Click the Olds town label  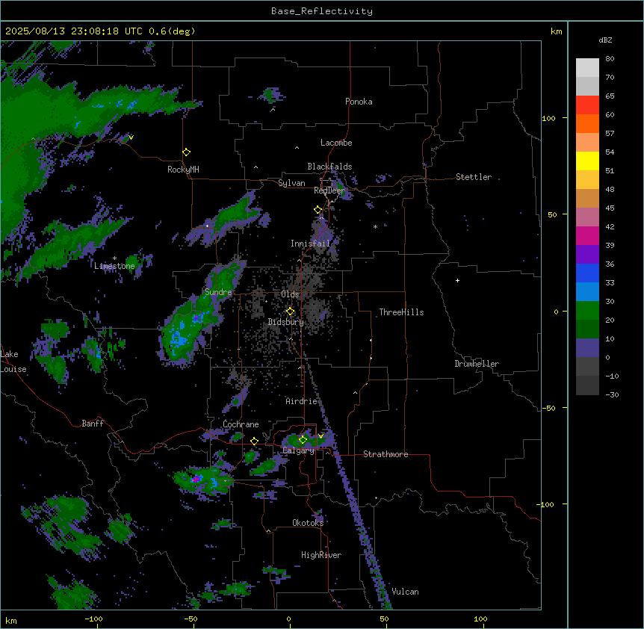(290, 294)
